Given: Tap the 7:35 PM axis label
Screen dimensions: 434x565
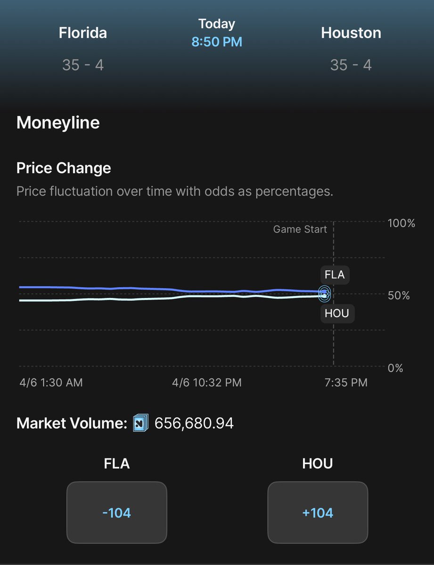Looking at the screenshot, I should [346, 382].
